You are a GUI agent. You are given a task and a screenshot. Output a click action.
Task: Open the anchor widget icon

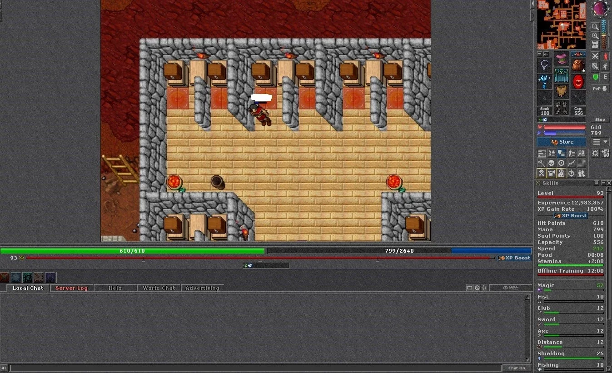(572, 173)
